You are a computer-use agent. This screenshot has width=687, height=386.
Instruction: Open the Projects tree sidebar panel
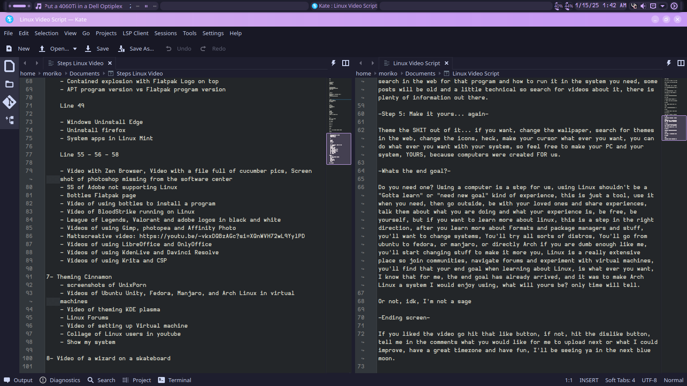tap(9, 120)
